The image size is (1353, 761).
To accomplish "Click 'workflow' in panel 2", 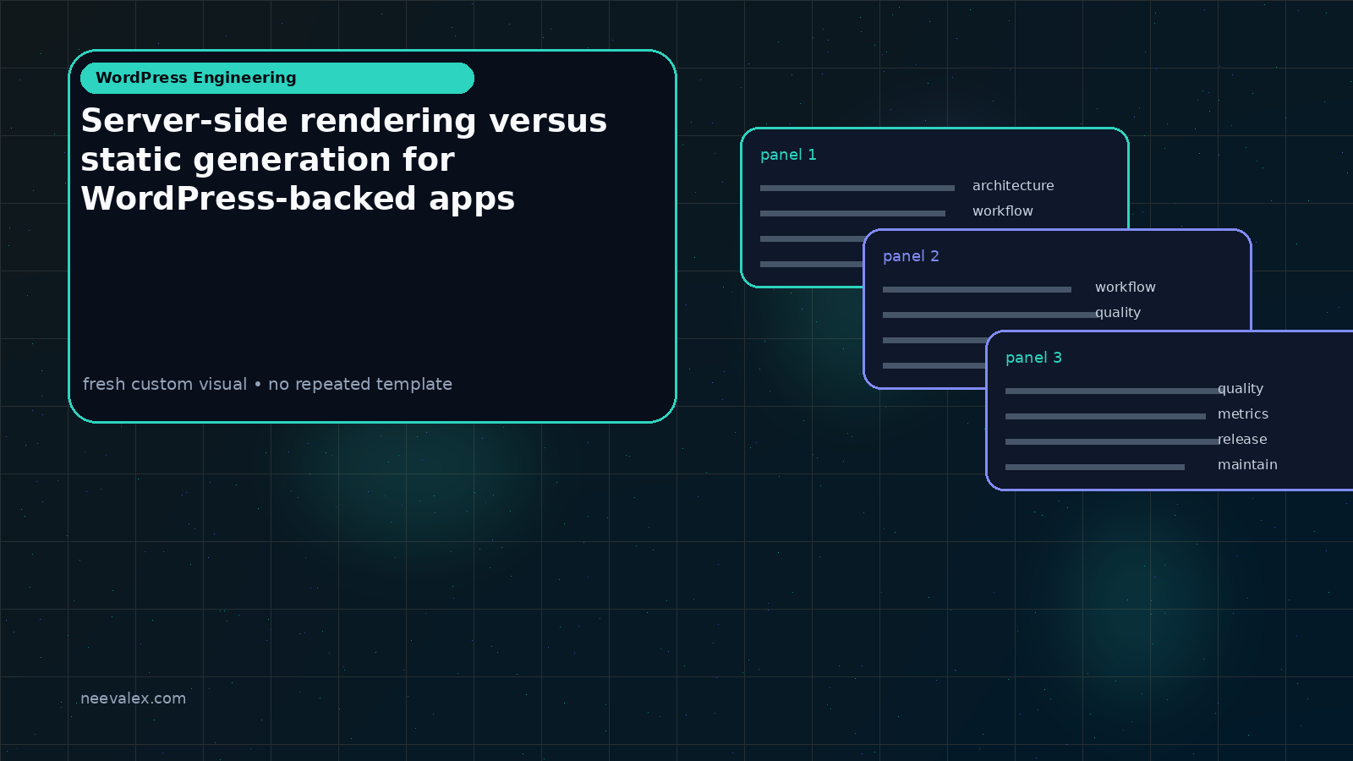I will (1126, 287).
